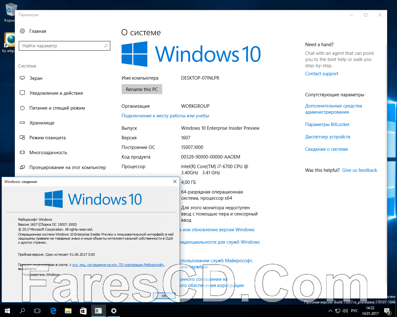The image size is (397, 317).
Task: Click the Intel Core i7-6700 CPU text
Action: click(215, 170)
